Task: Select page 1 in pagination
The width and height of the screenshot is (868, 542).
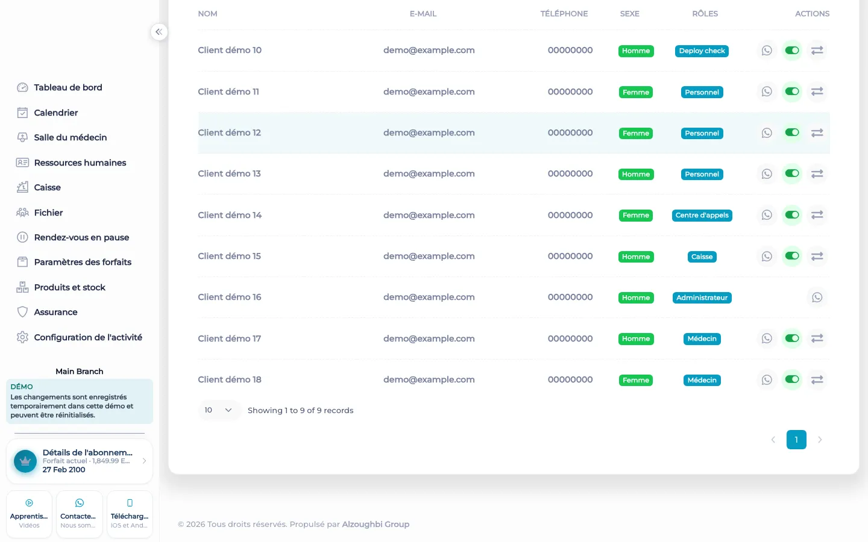Action: tap(796, 440)
